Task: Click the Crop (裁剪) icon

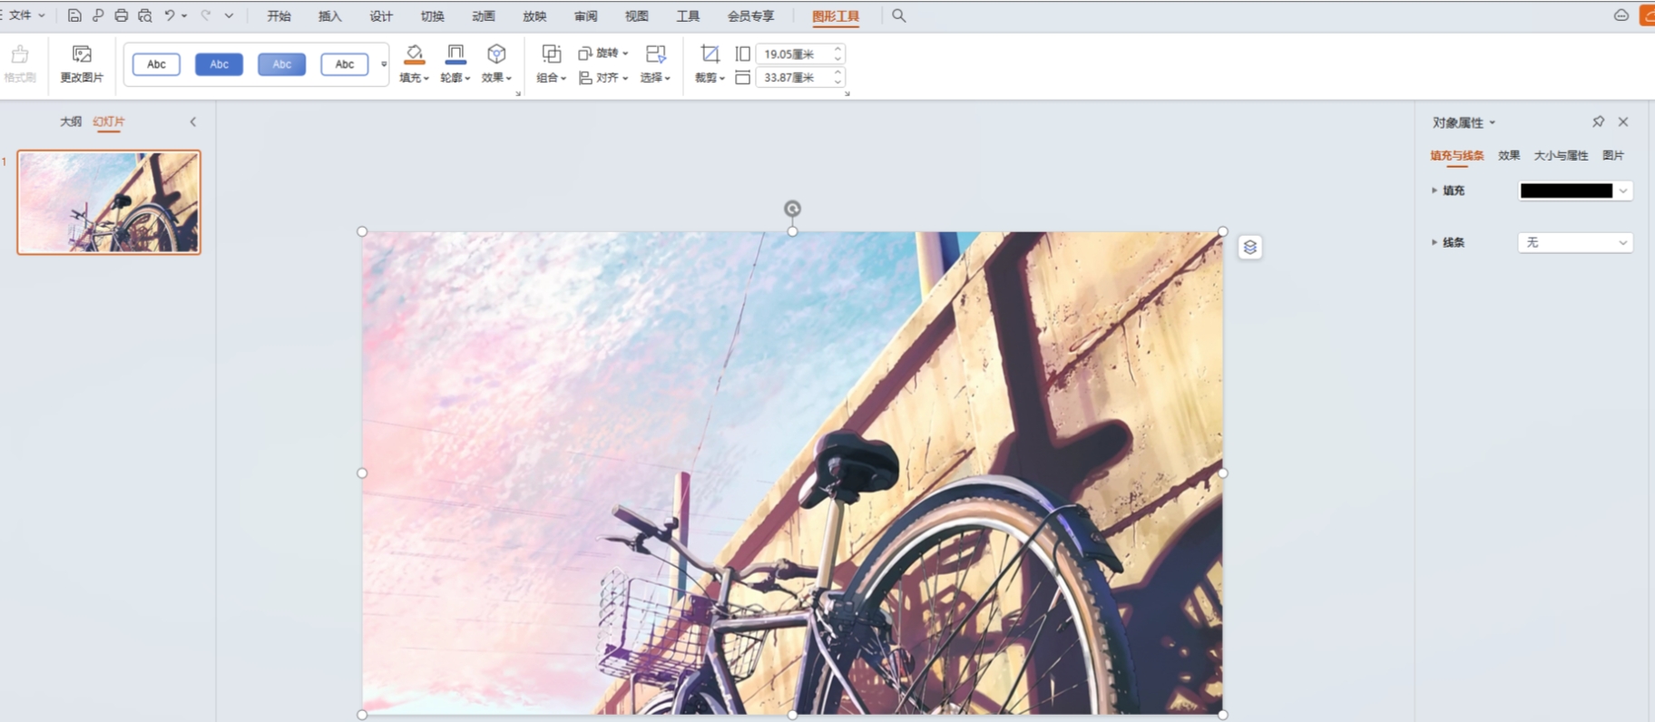Action: coord(710,54)
